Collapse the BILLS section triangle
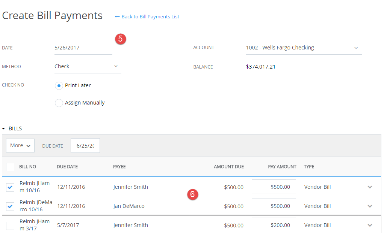This screenshot has width=387, height=233. 3,129
